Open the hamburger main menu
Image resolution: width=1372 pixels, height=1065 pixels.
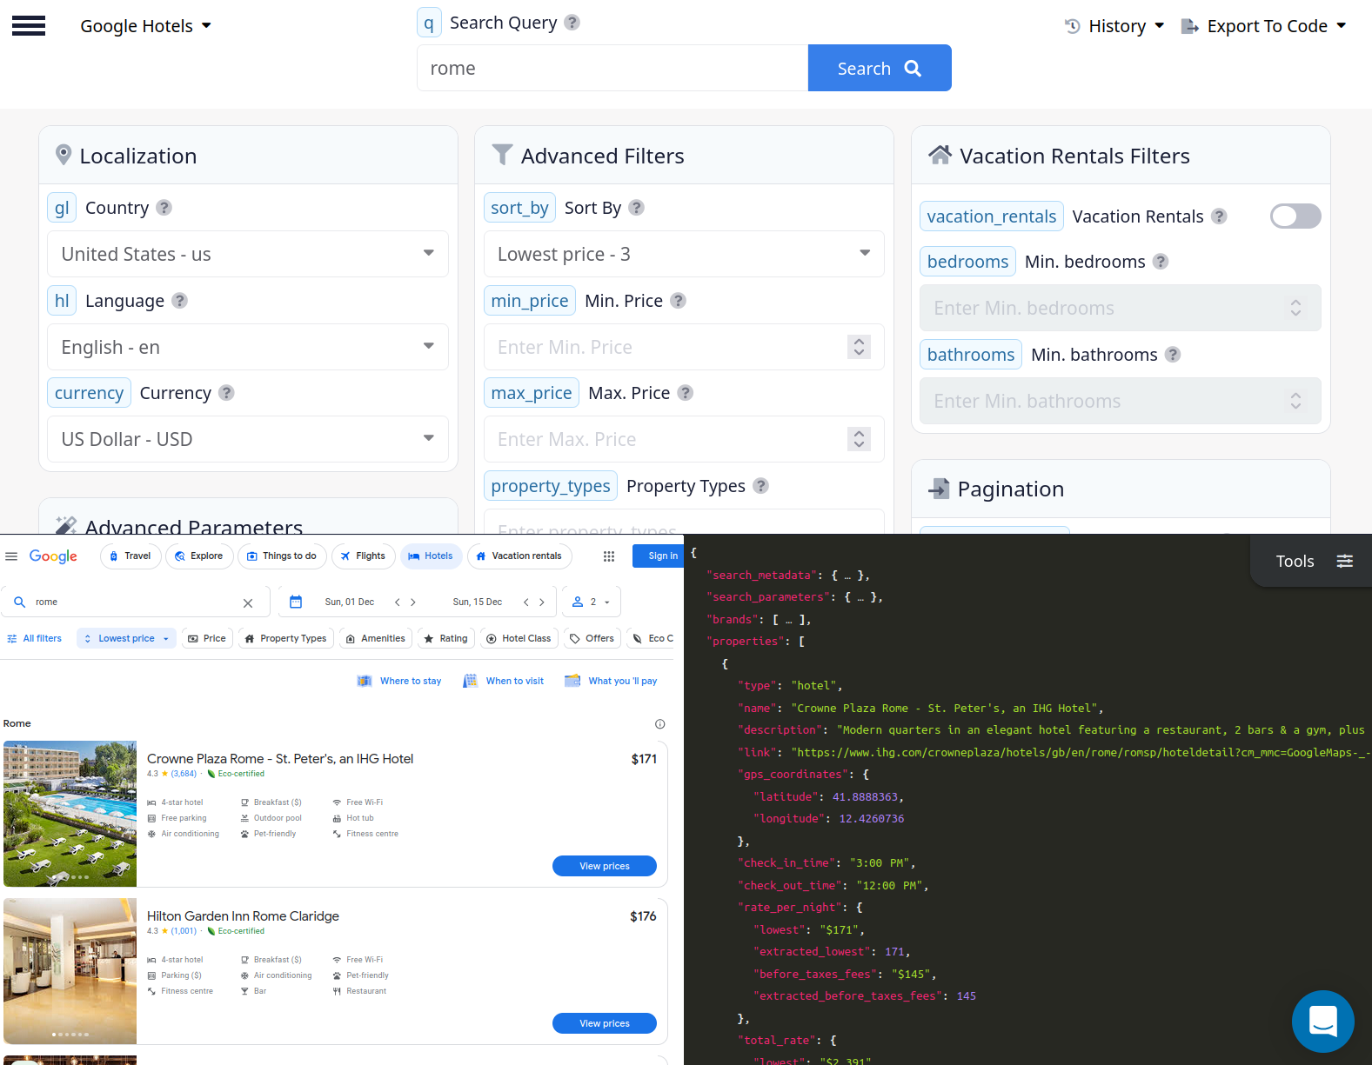29,26
